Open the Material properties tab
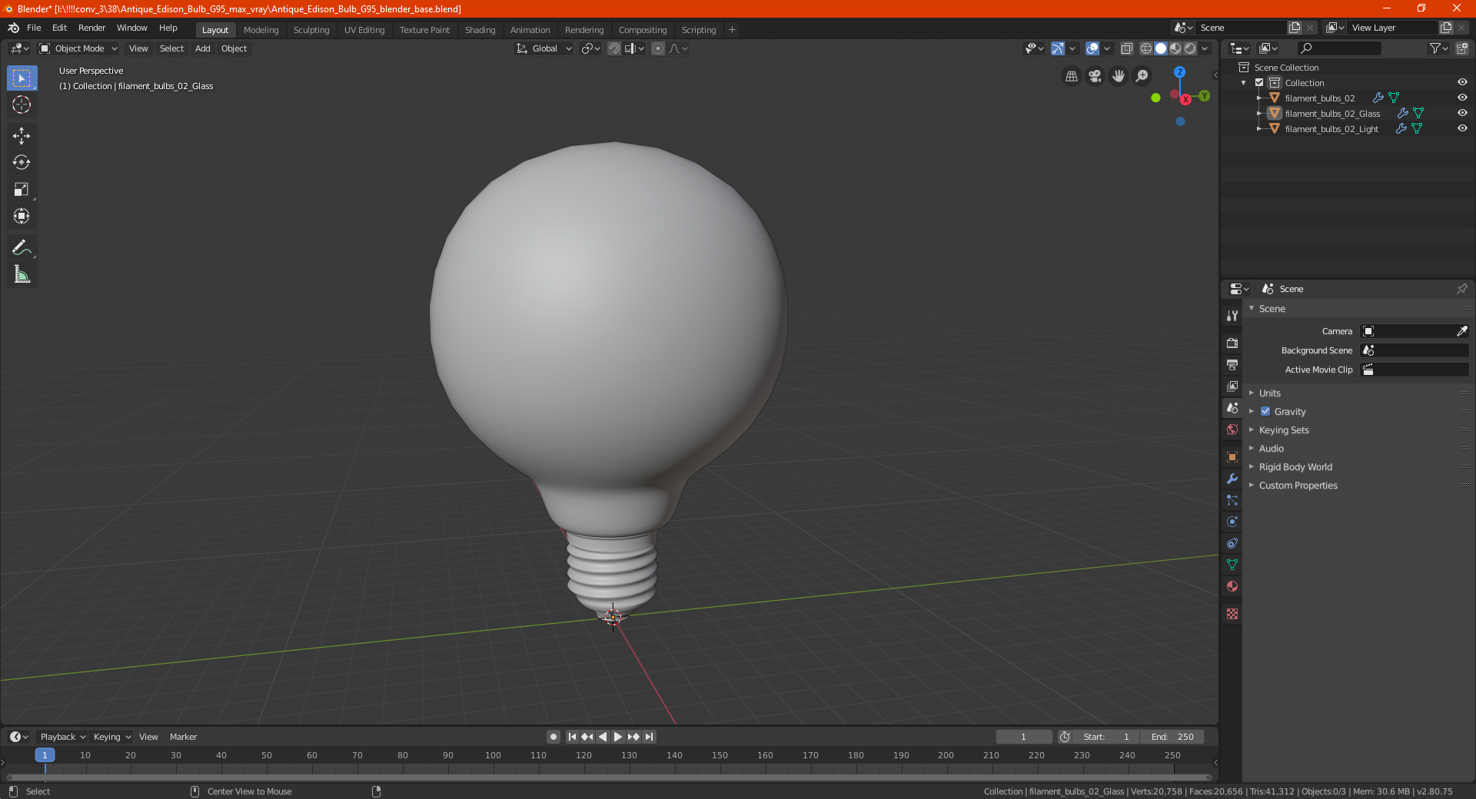This screenshot has height=799, width=1476. pyautogui.click(x=1232, y=586)
